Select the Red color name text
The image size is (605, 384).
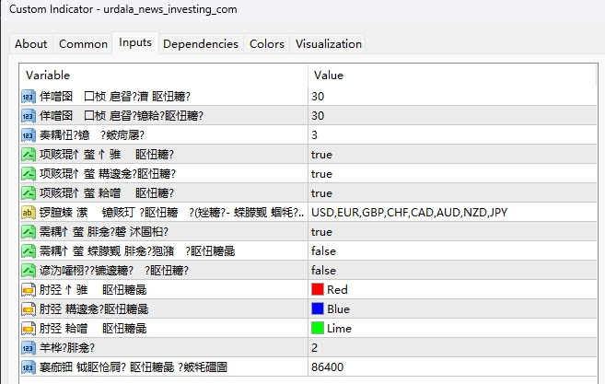[x=337, y=290]
